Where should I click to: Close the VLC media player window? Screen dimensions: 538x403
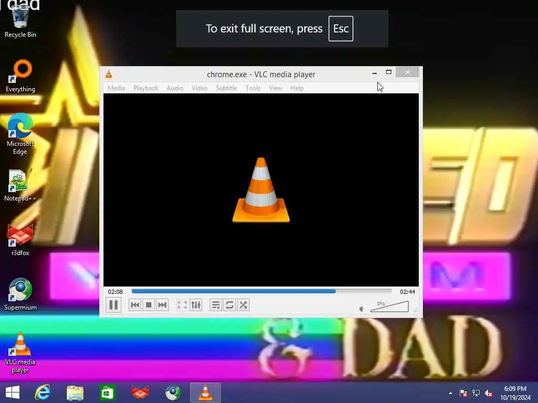(407, 72)
